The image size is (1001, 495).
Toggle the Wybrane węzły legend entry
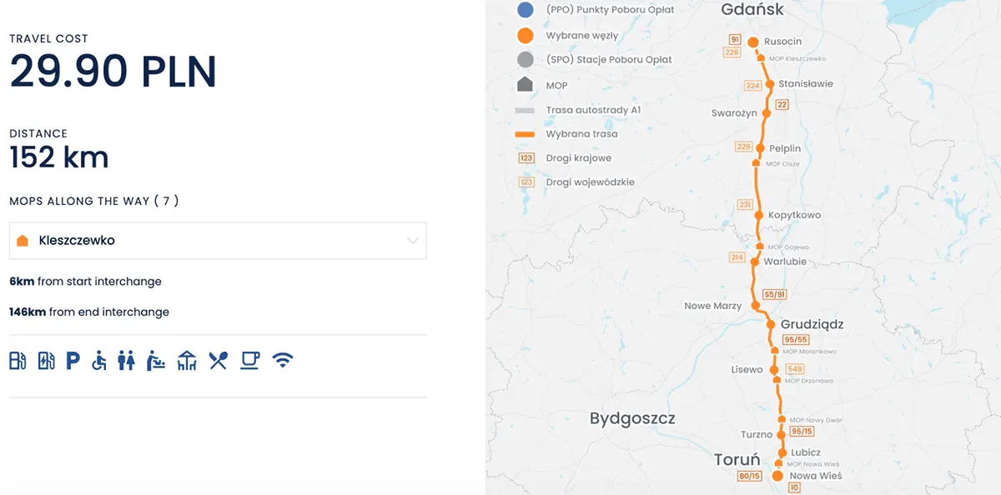(x=524, y=35)
